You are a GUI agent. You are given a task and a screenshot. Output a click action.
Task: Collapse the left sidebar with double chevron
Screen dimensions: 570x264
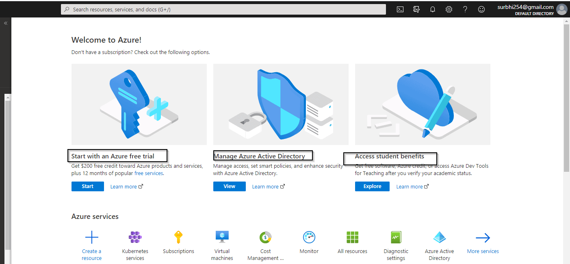point(6,23)
